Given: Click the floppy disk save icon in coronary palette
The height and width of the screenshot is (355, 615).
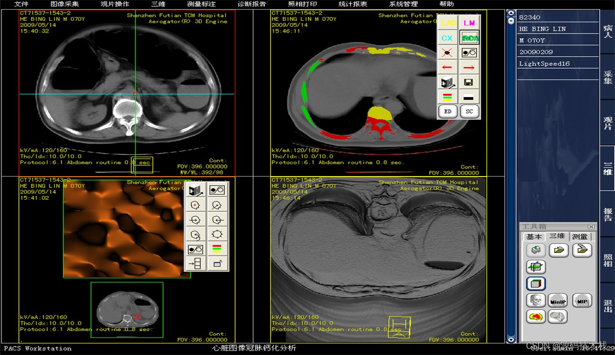Looking at the screenshot, I should 469,83.
